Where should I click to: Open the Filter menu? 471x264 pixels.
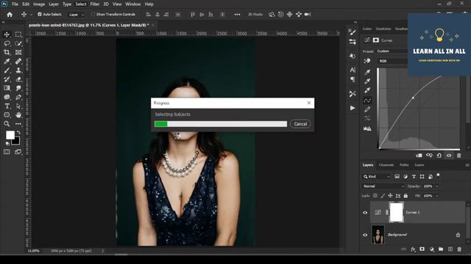pos(95,4)
